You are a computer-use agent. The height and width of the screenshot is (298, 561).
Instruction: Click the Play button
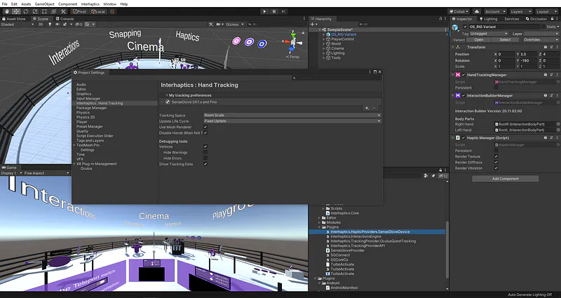coord(264,11)
